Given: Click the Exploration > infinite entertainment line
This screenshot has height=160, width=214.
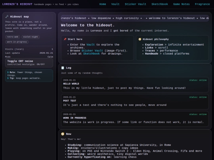Looking at the screenshot, I should click(x=174, y=45).
